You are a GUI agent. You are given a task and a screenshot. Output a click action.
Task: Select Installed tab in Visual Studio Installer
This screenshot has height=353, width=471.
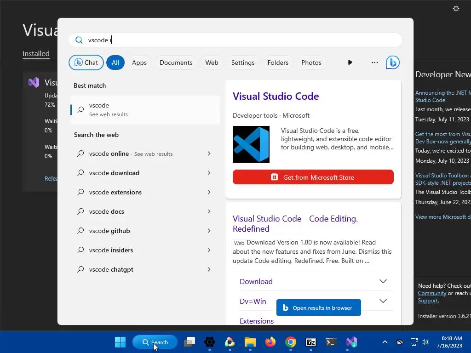coord(36,54)
